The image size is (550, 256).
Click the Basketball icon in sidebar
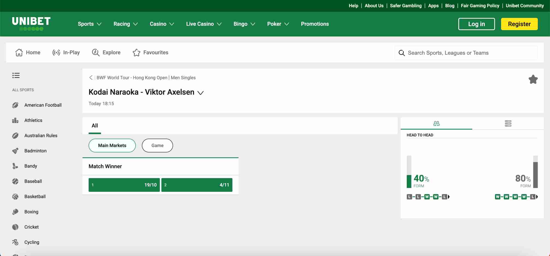pos(15,197)
